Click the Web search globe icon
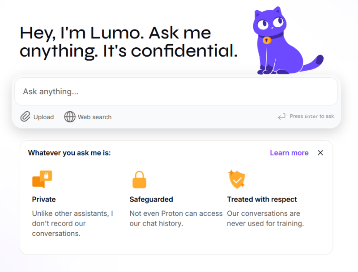This screenshot has height=272, width=358. 70,117
